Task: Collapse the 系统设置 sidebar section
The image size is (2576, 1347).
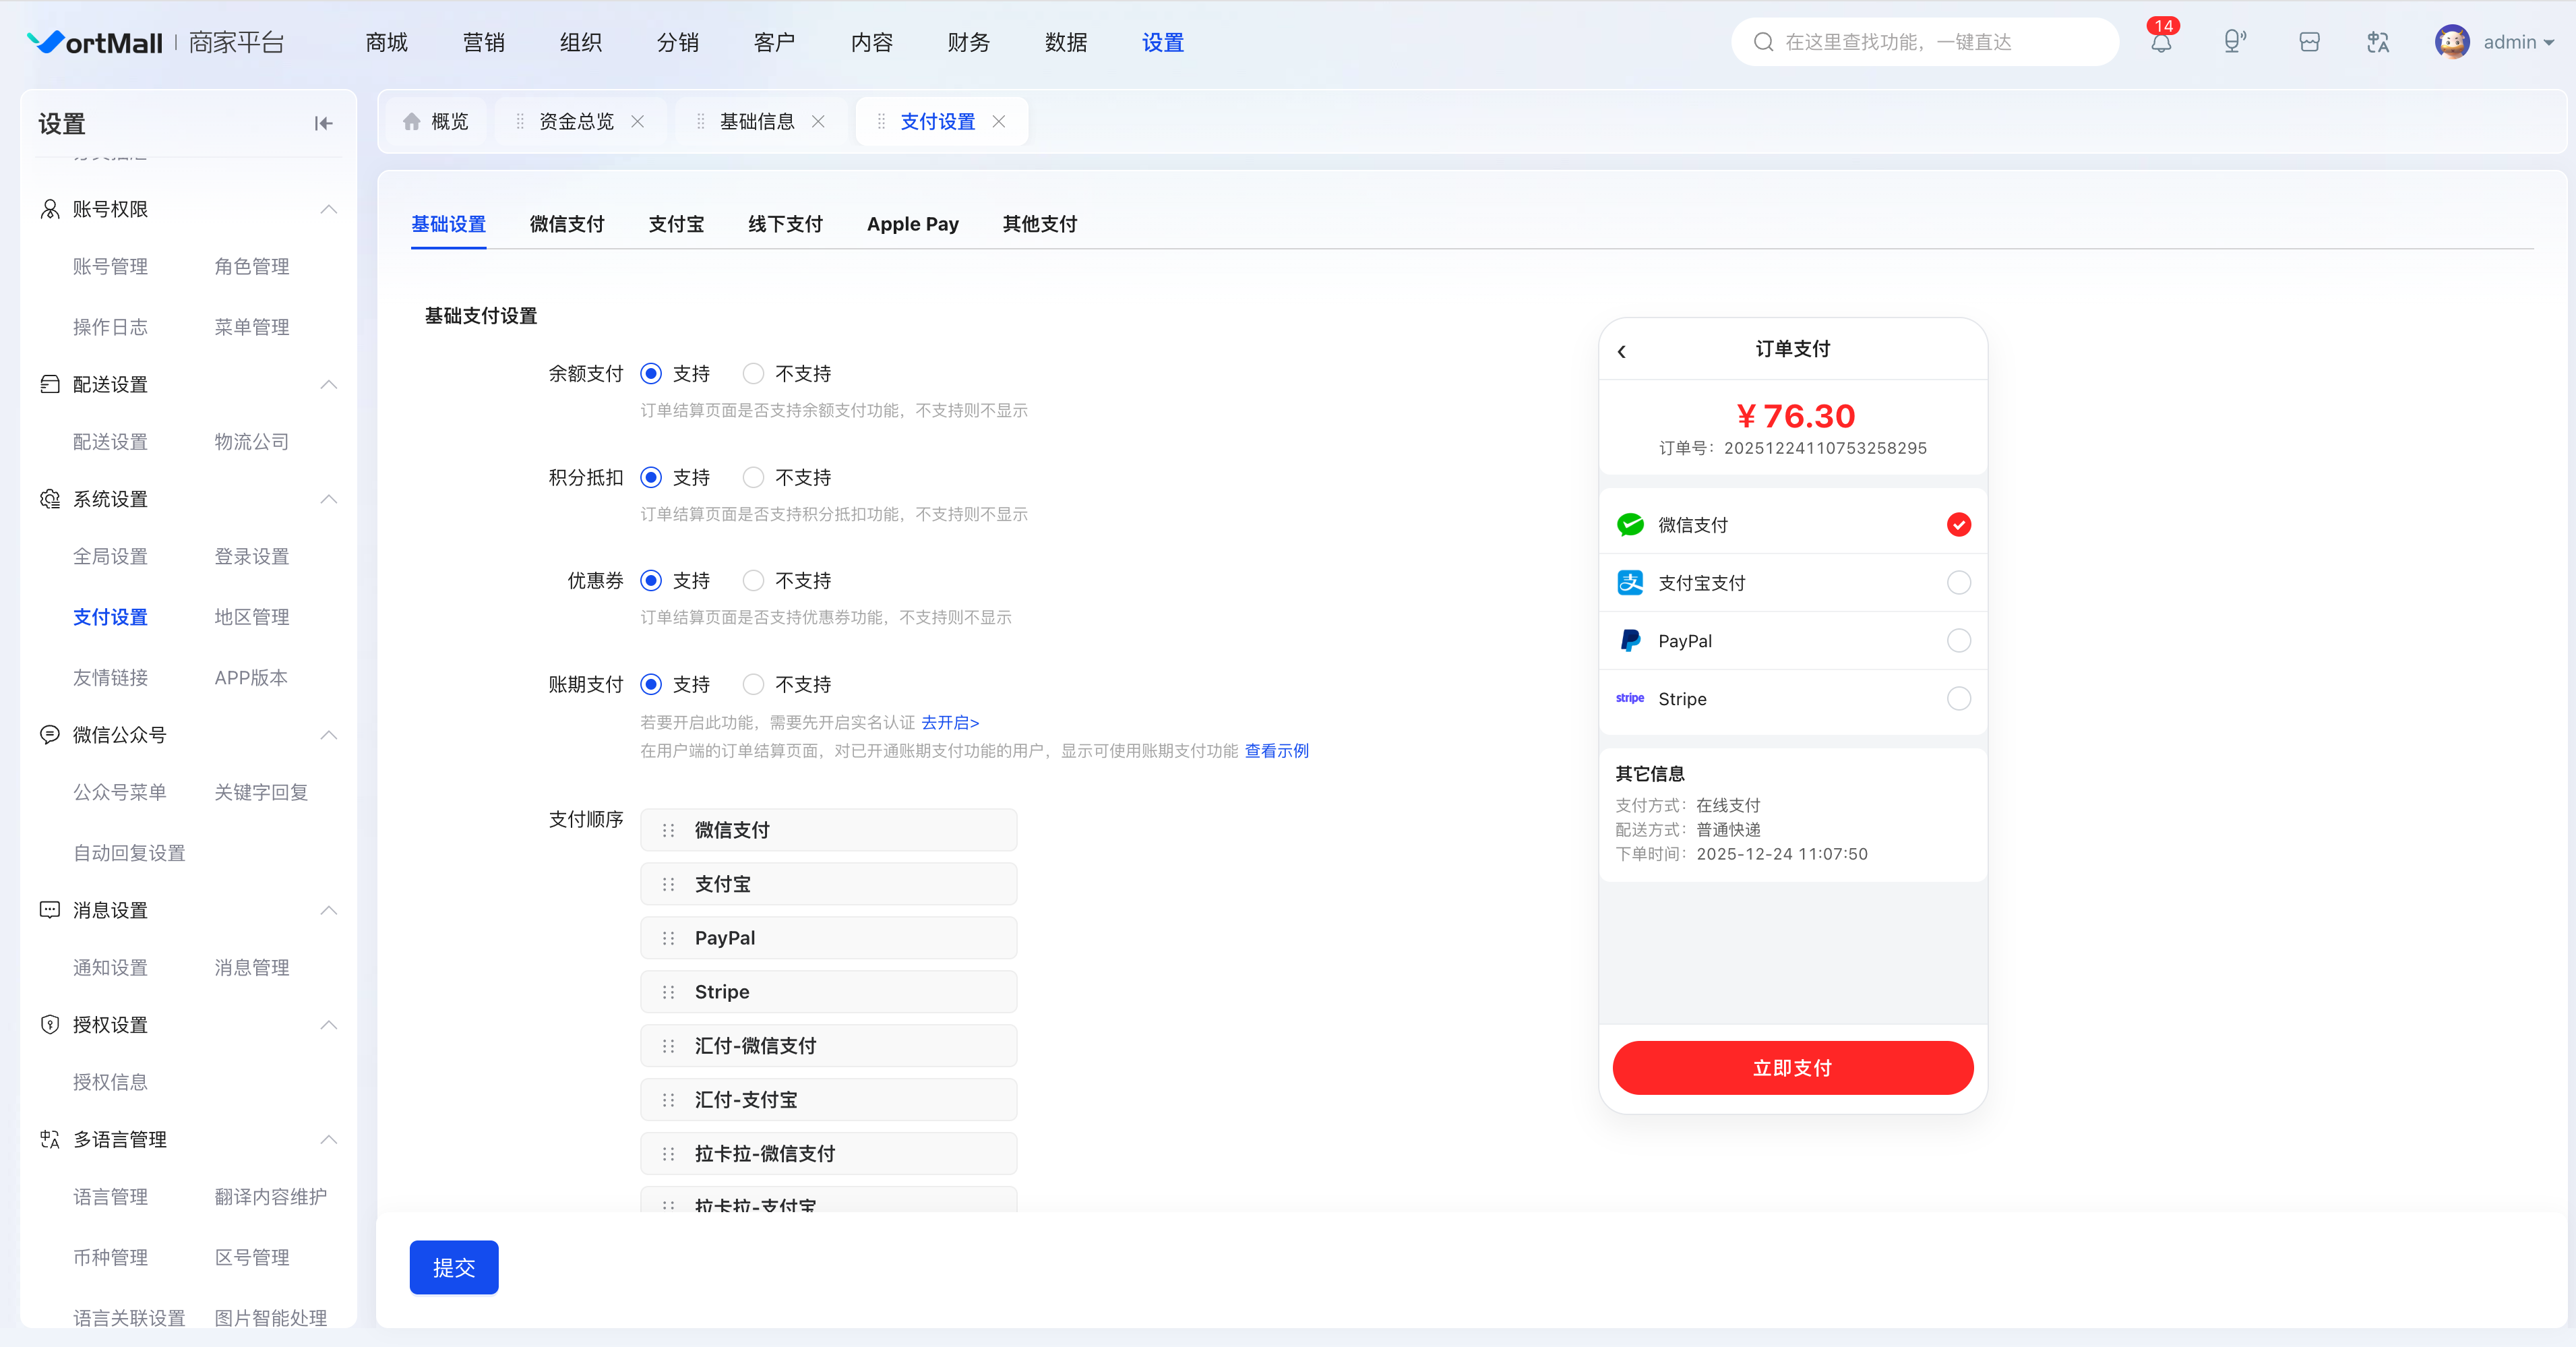Action: pyautogui.click(x=329, y=499)
